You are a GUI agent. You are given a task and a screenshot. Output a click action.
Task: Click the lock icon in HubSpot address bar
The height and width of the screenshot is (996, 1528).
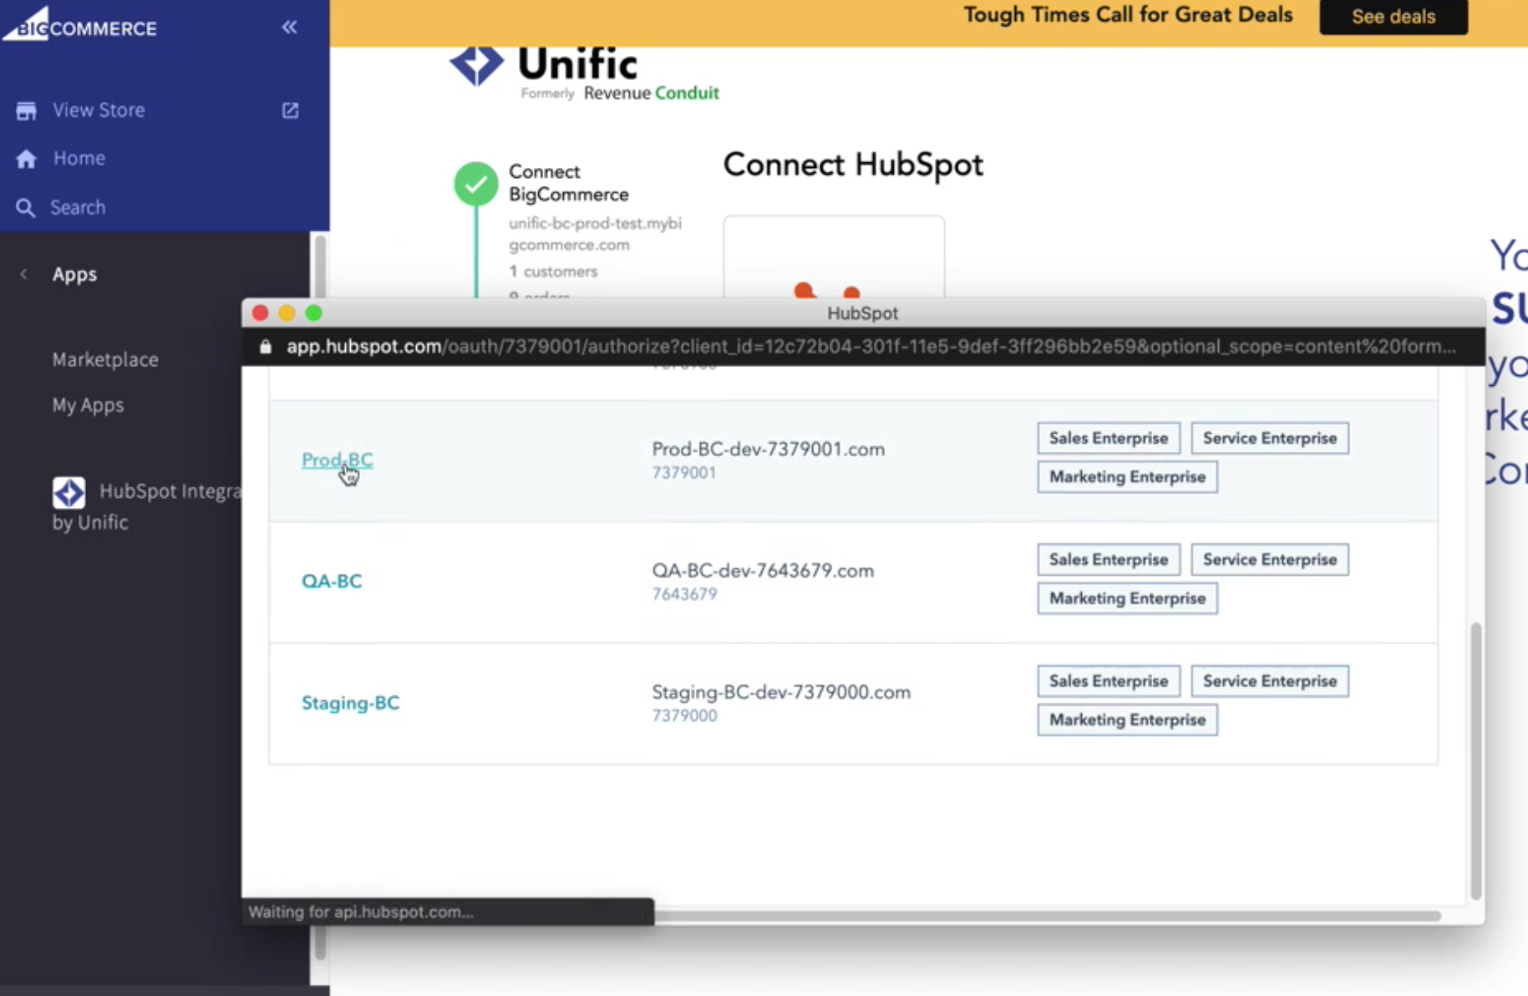tap(266, 347)
